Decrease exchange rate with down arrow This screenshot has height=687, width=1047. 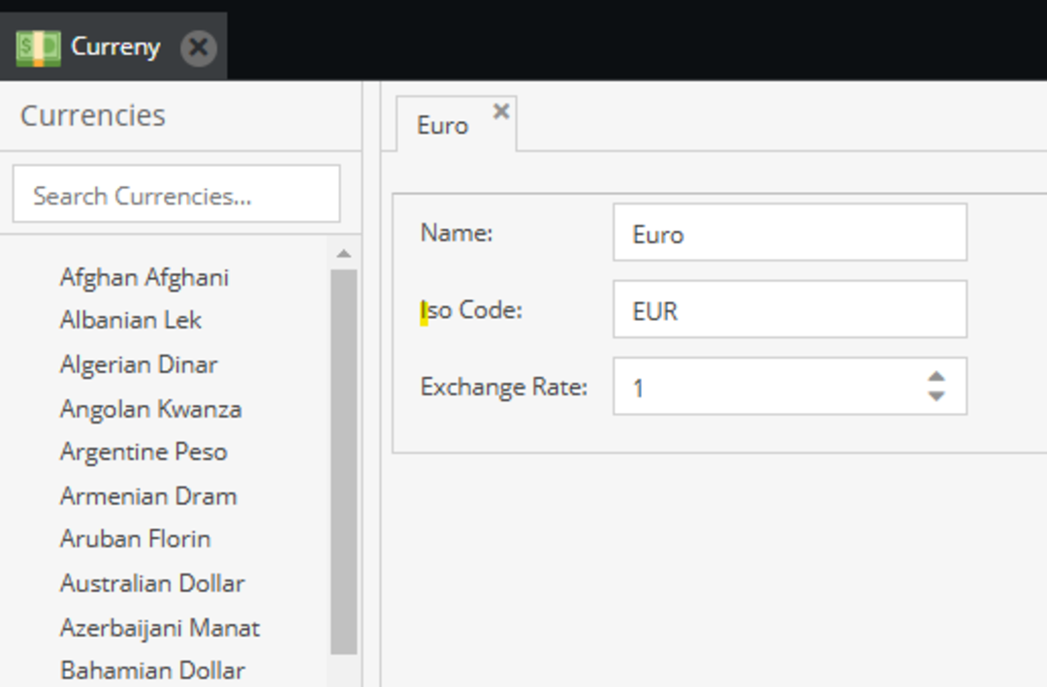click(936, 396)
